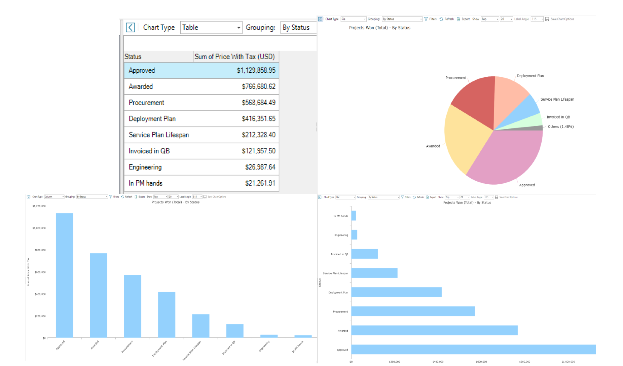Click the Procurement column in the column chart
This screenshot has height=366, width=623.
pos(133,306)
